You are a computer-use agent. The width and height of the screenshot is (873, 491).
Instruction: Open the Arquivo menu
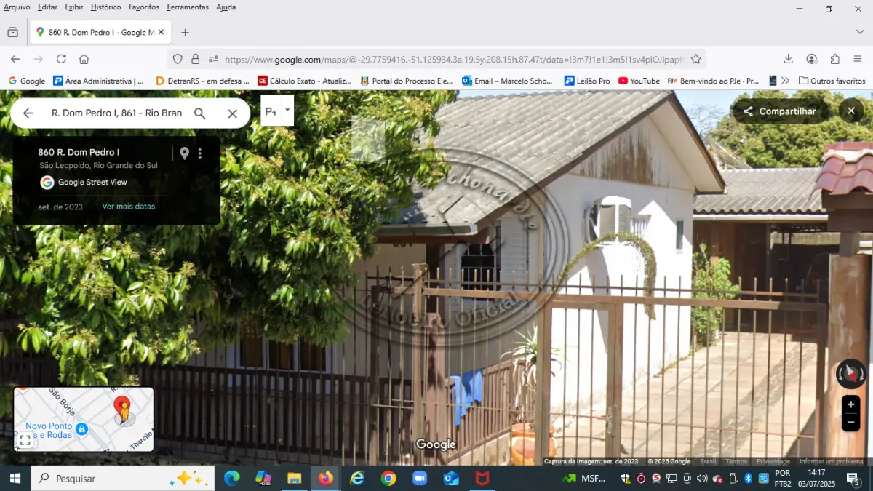[x=17, y=7]
